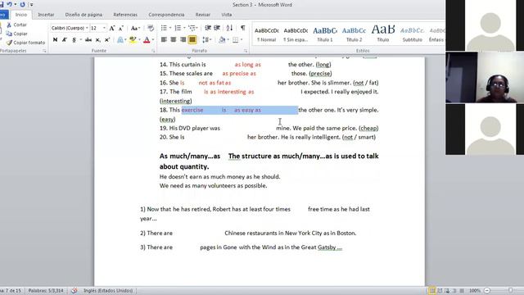Switch to the Insertar tab
This screenshot has height=295, width=524.
pos(46,15)
